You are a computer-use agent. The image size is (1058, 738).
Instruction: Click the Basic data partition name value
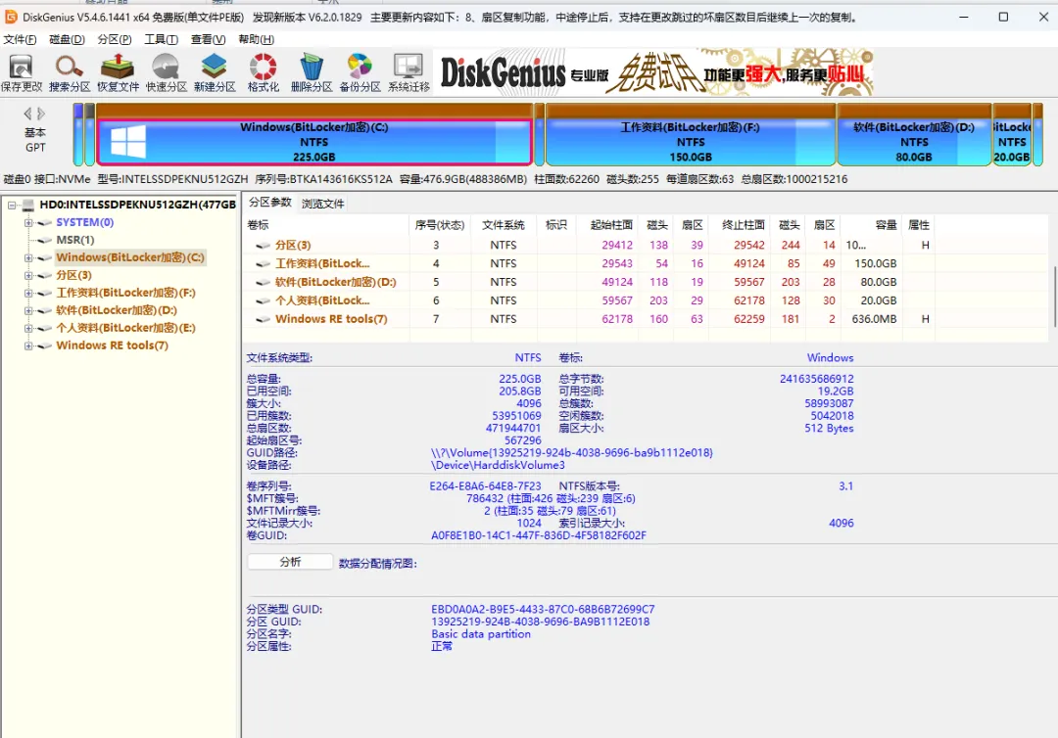coord(481,634)
